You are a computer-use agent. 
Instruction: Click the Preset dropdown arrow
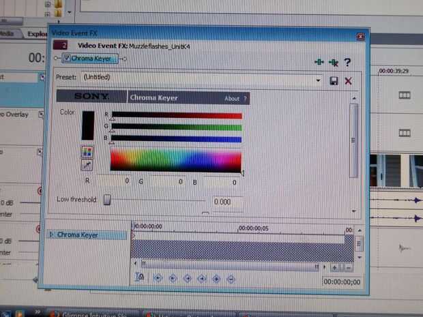pyautogui.click(x=318, y=80)
